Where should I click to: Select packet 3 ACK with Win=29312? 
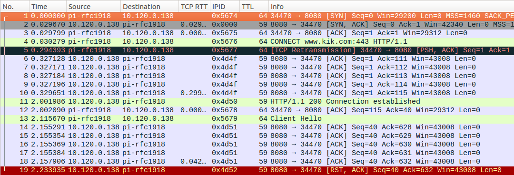[x=257, y=33]
